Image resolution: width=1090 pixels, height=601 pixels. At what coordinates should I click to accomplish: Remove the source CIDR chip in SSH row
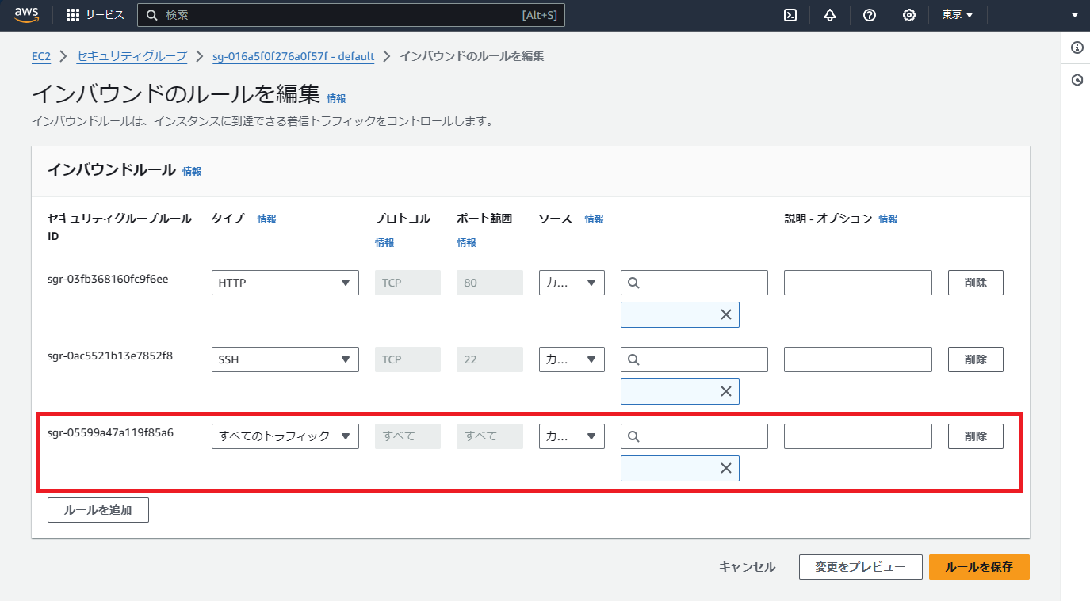coord(725,391)
